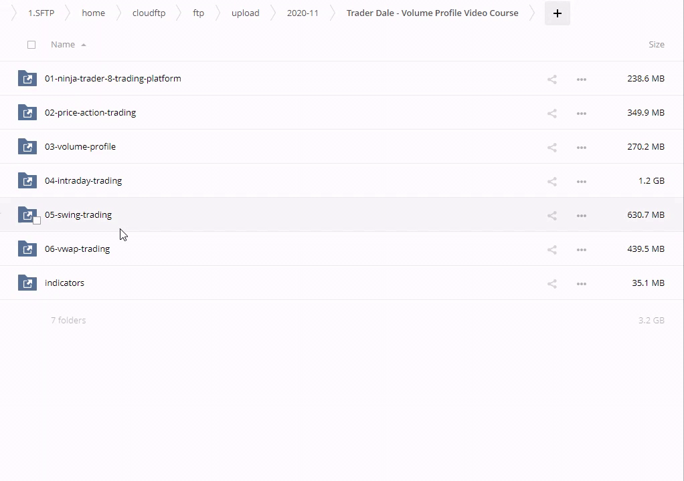Click share icon for 01-ninja-trader-8-trading-platform
The image size is (684, 481).
point(551,79)
